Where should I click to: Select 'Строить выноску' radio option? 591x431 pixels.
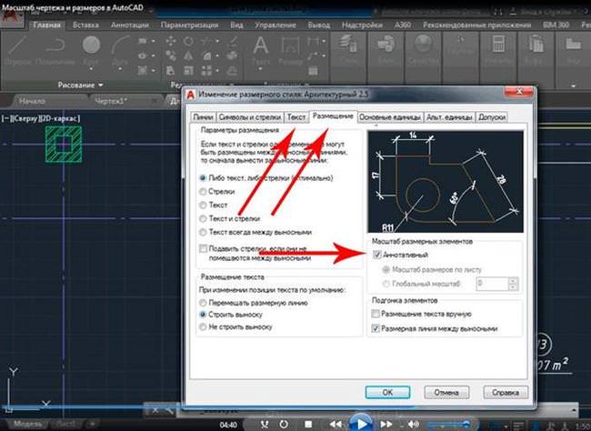click(x=203, y=315)
